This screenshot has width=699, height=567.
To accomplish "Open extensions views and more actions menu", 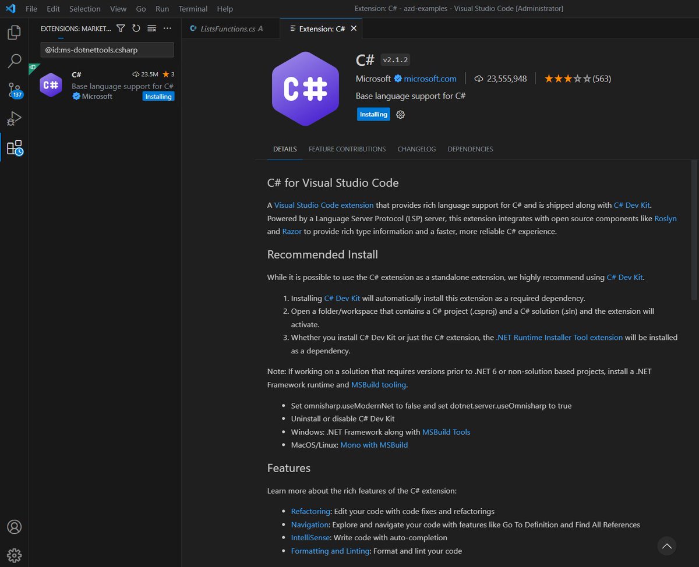I will [167, 28].
